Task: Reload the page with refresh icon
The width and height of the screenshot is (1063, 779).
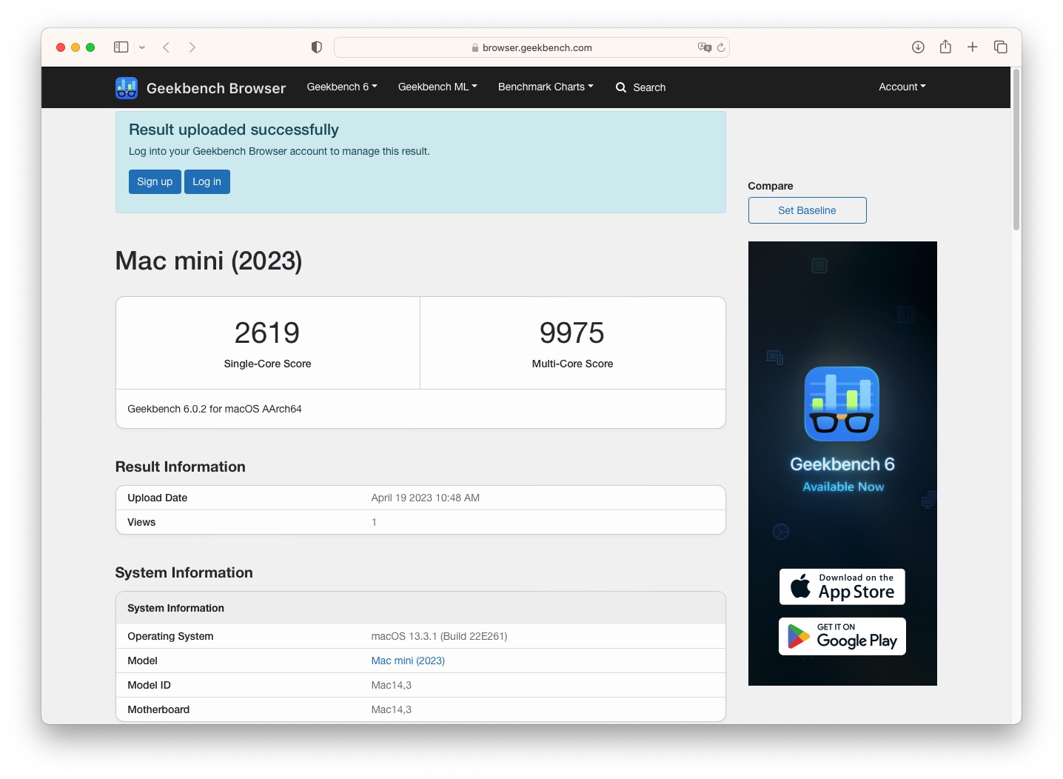Action: coord(721,47)
